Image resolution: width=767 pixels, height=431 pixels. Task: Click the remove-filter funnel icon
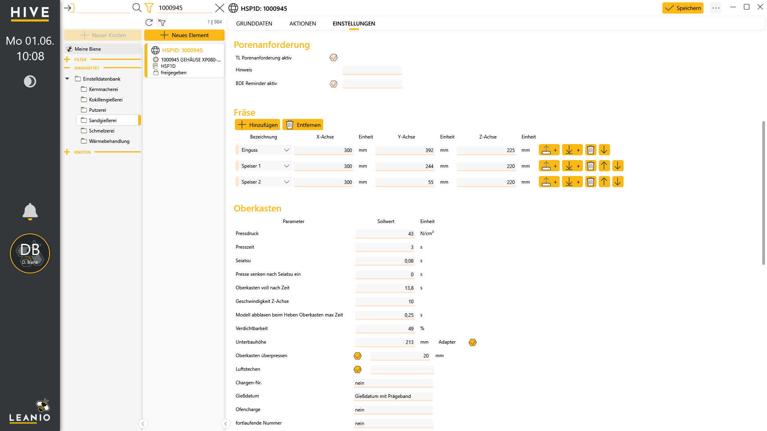point(162,22)
